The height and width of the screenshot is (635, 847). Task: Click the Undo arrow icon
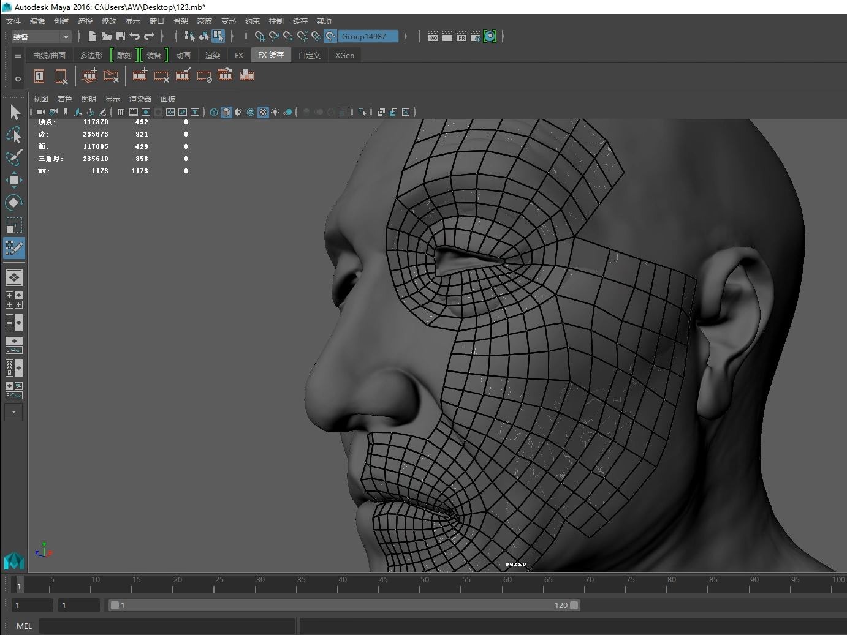tap(135, 37)
